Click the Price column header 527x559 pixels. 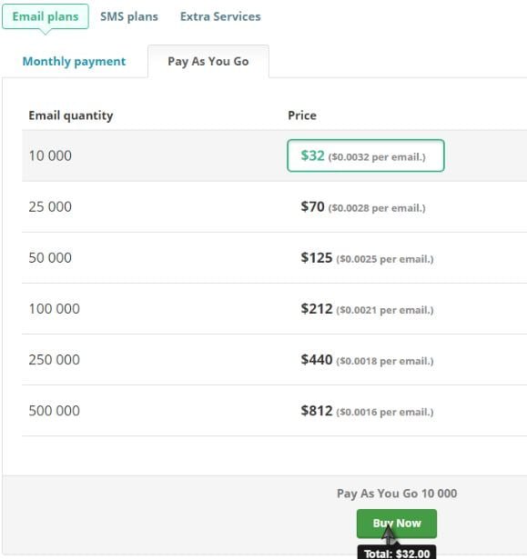[x=302, y=115]
